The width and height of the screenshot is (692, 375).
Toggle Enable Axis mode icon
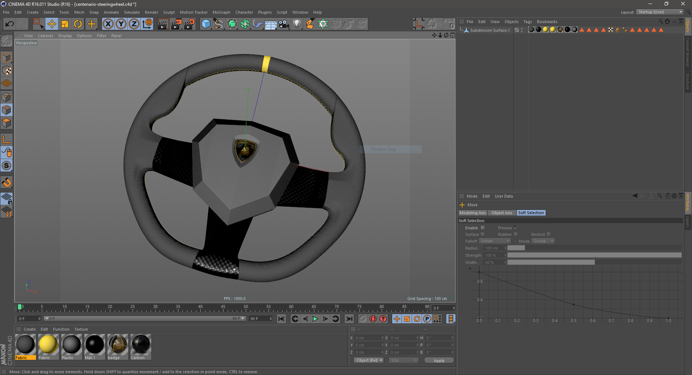coord(6,140)
